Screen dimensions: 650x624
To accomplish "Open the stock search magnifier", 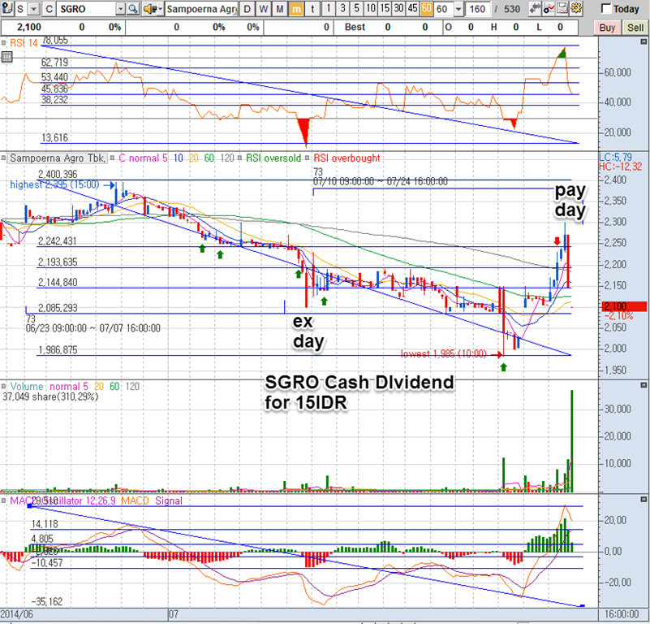I will [x=132, y=9].
